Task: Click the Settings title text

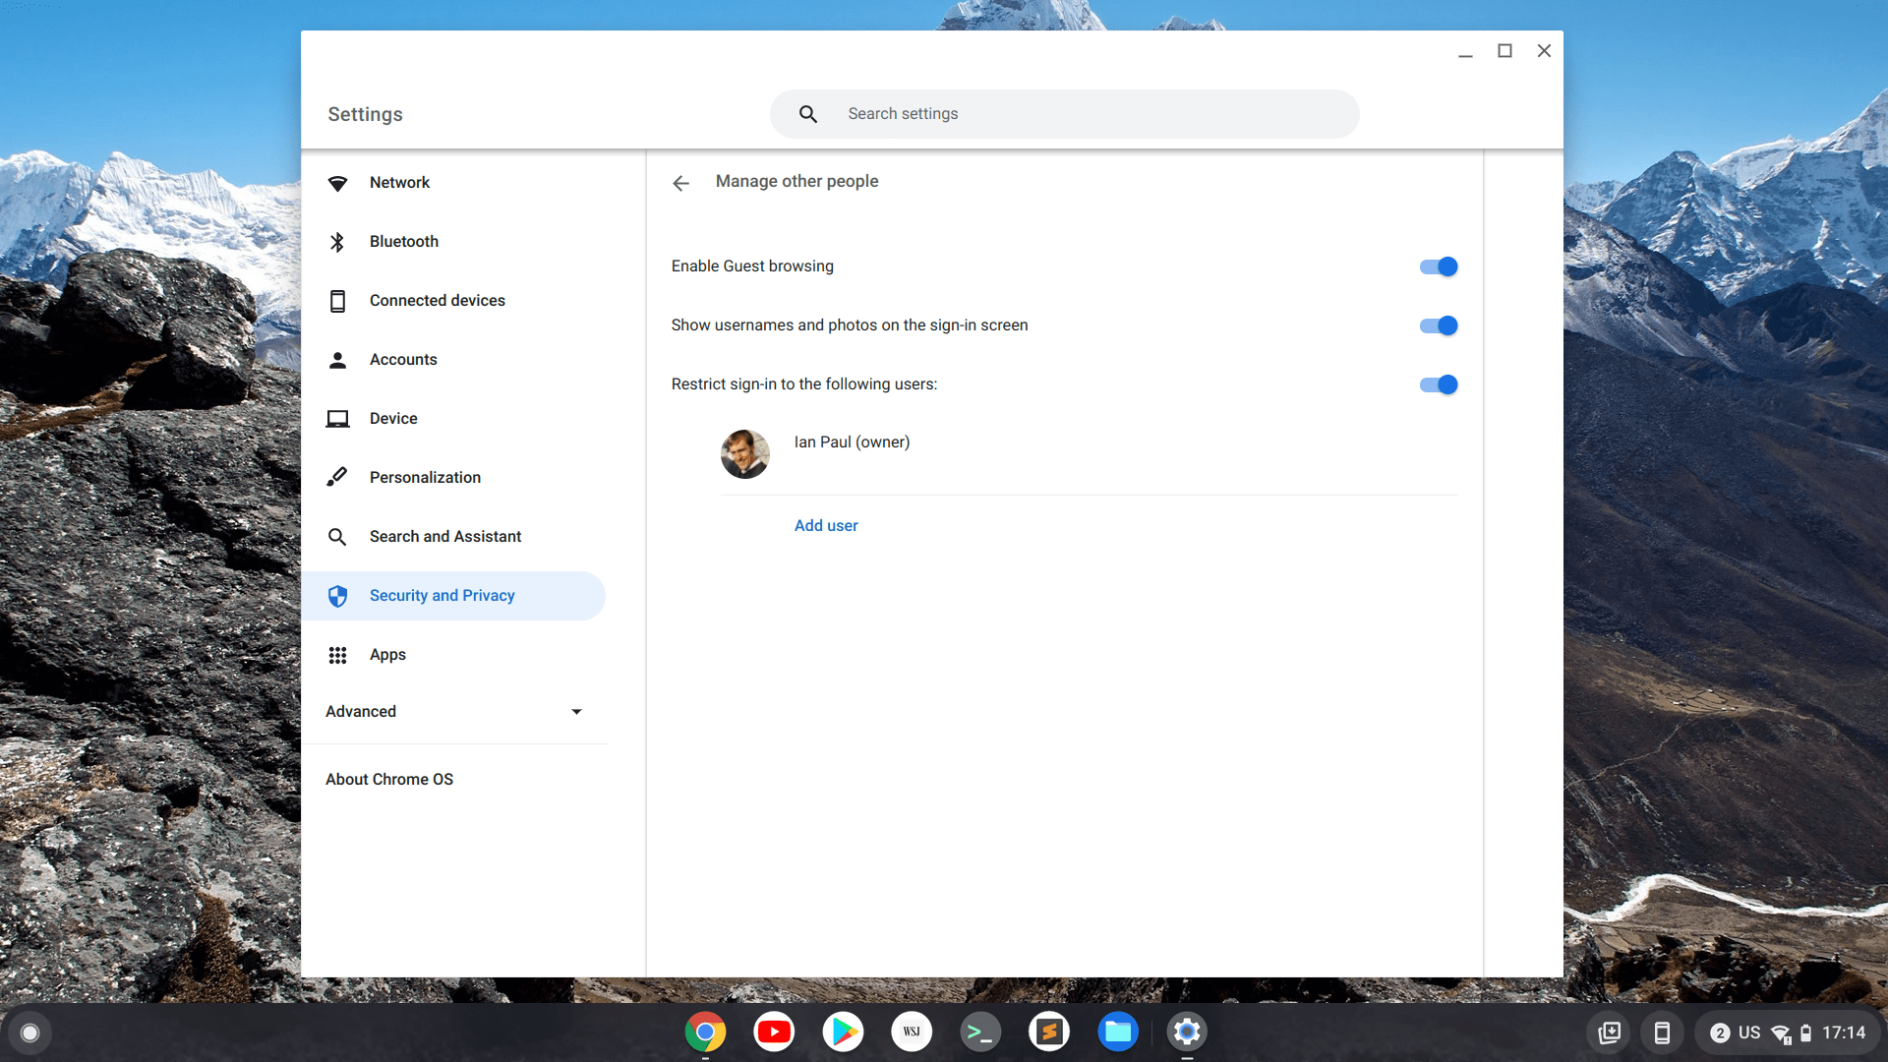Action: coord(365,115)
